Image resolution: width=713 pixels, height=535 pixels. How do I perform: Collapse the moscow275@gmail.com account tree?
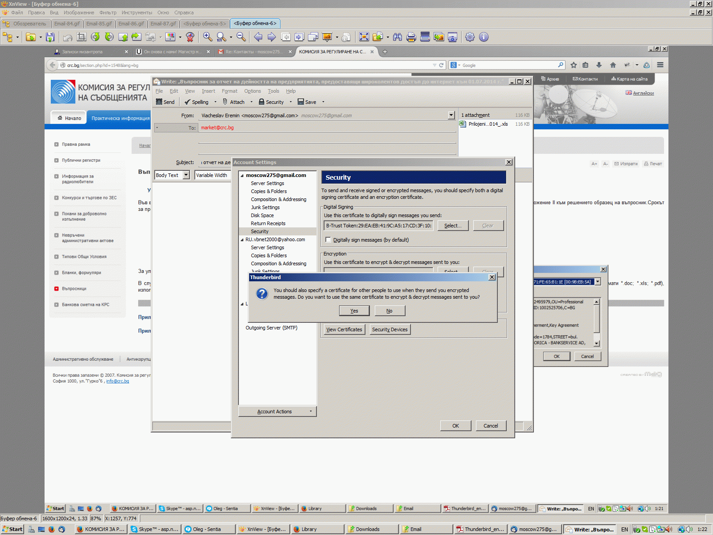pyautogui.click(x=242, y=176)
